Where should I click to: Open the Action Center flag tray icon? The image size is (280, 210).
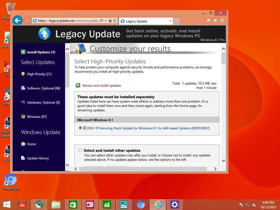241,205
